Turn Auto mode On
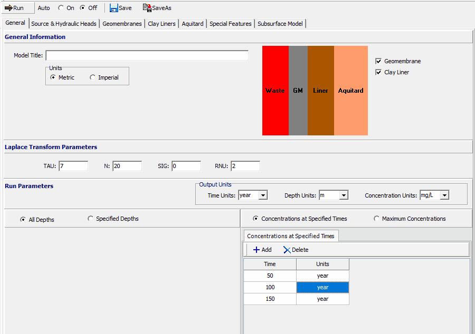475x334 pixels. [x=61, y=8]
